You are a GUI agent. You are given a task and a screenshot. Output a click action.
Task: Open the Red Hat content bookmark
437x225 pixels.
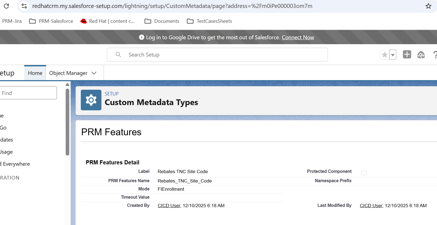[x=107, y=21]
